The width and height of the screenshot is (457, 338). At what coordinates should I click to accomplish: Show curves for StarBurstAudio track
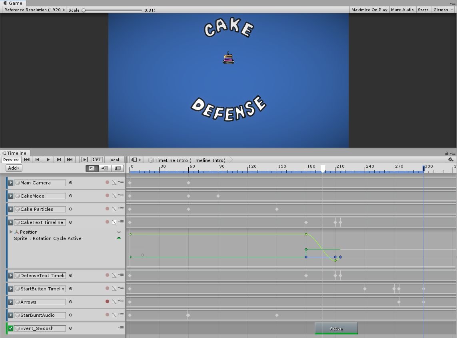point(114,315)
